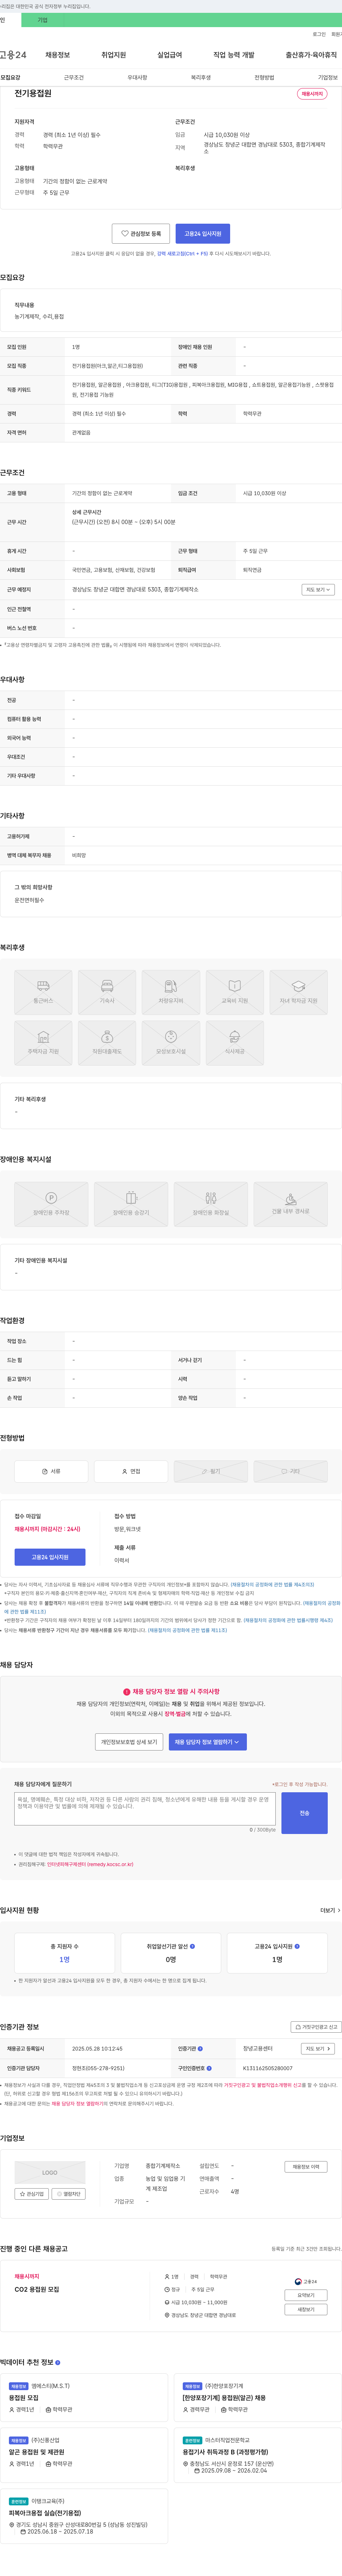The width and height of the screenshot is (342, 2576).
Task: Click the 구인인증번호 info icon
Action: point(209,2068)
